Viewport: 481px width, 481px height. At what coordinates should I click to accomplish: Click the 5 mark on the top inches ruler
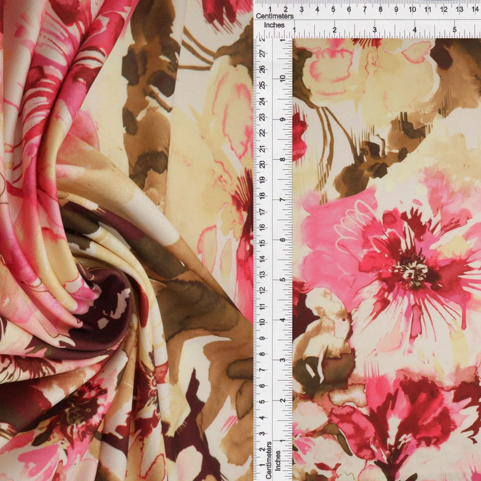tap(455, 29)
